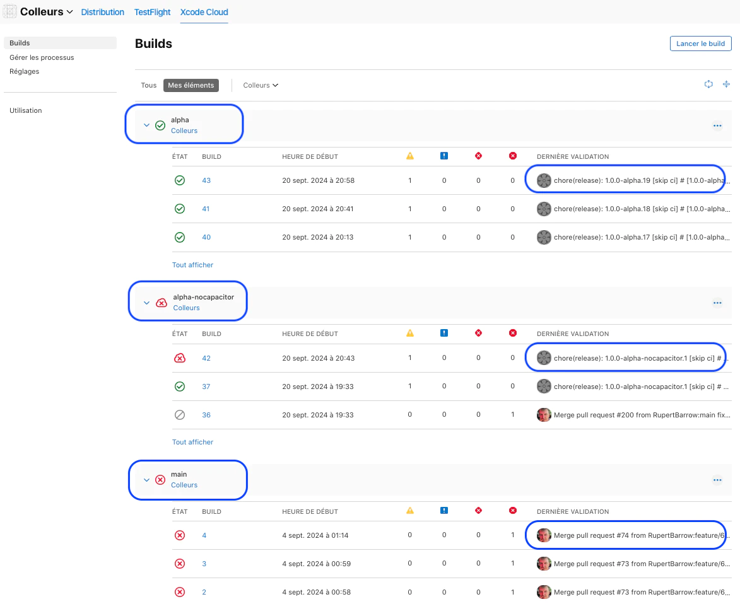
Task: Click the refresh builds icon
Action: [x=708, y=84]
